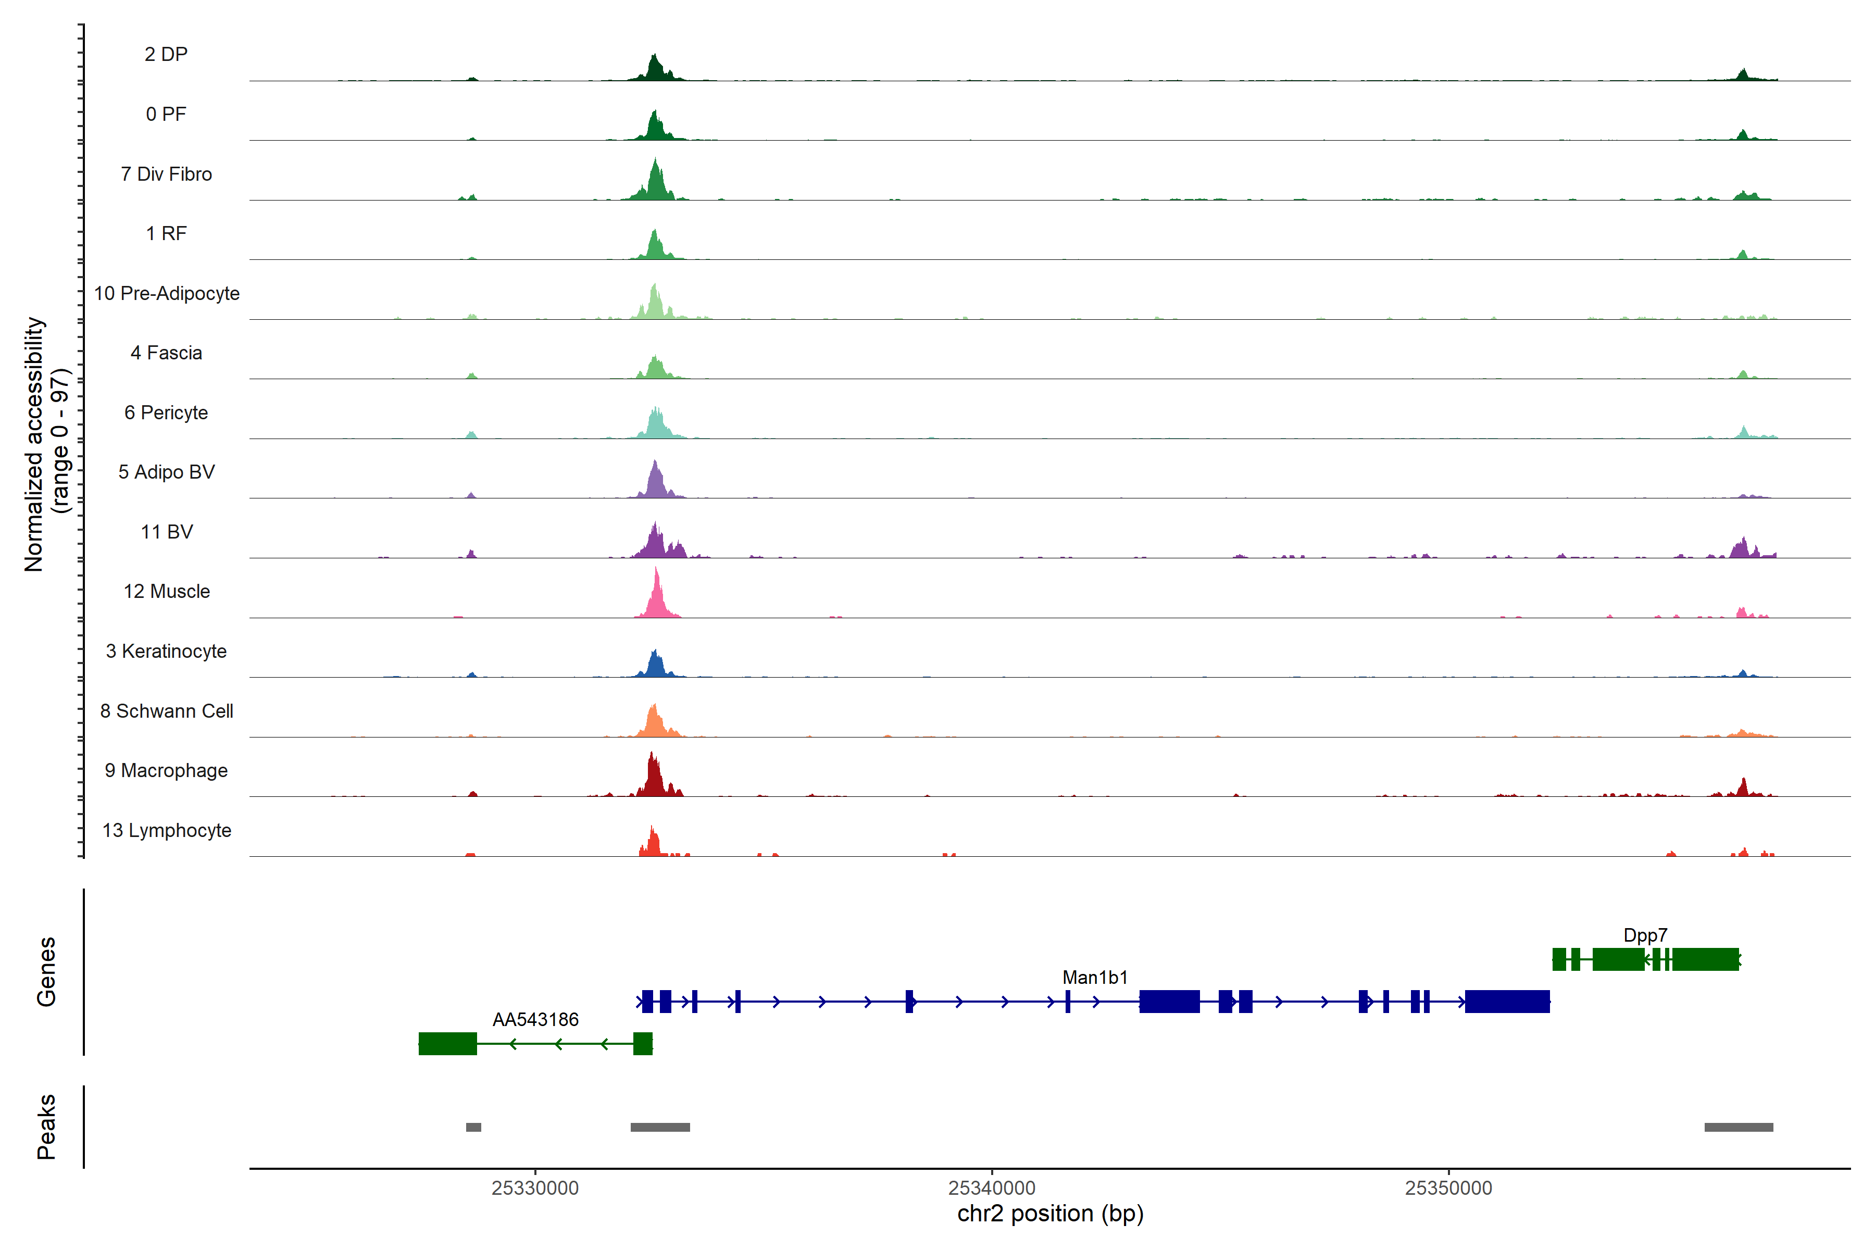Click the 11 BV track label
This screenshot has width=1875, height=1250.
click(x=166, y=532)
